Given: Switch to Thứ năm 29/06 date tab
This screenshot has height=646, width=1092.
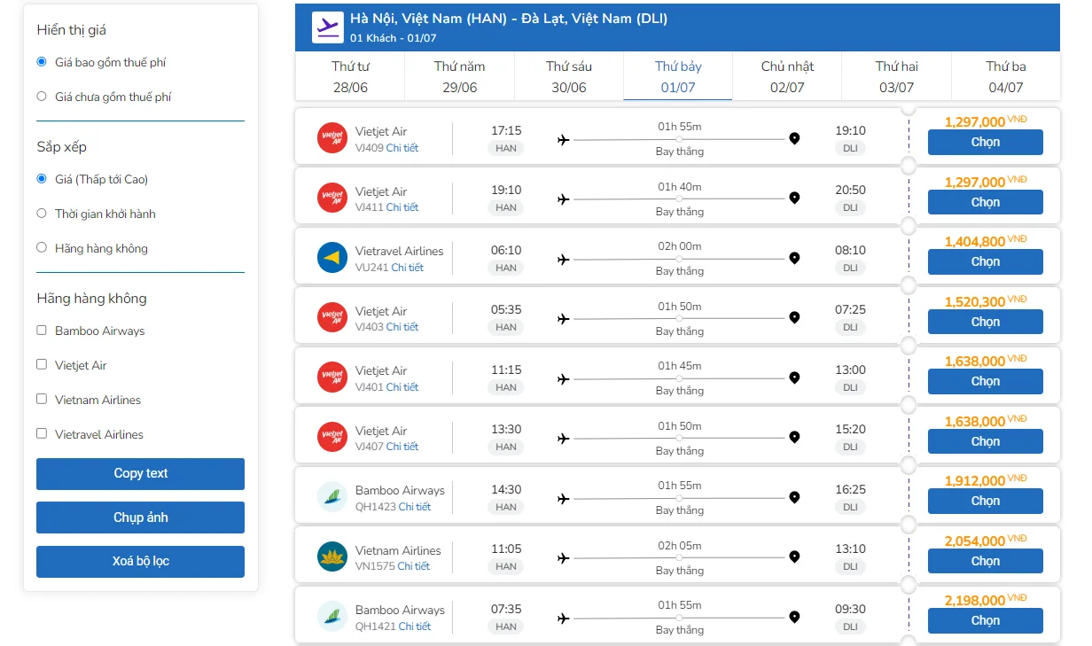Looking at the screenshot, I should click(459, 76).
